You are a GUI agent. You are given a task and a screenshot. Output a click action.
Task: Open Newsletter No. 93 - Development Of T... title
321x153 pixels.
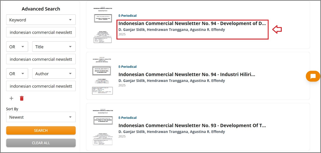pos(192,126)
